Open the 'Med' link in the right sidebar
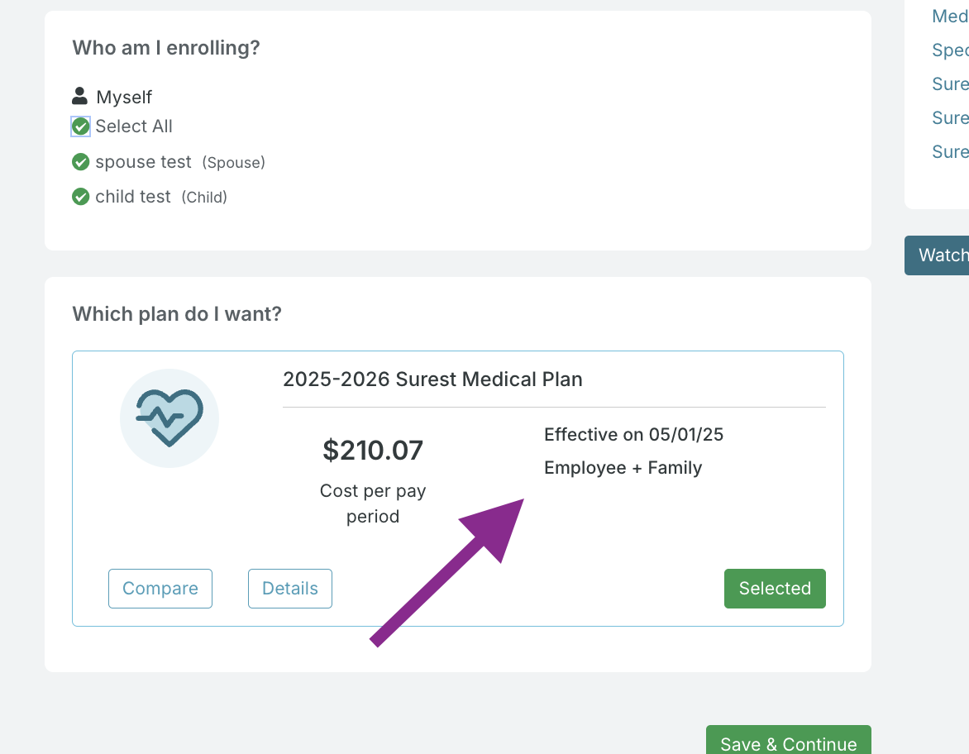 950,17
